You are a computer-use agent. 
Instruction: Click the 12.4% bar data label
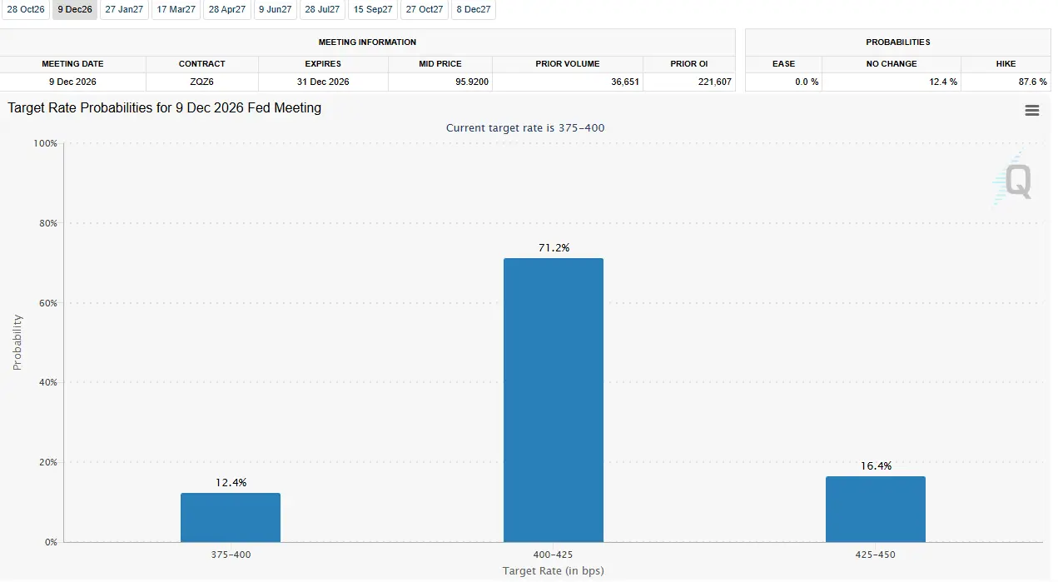click(x=231, y=483)
